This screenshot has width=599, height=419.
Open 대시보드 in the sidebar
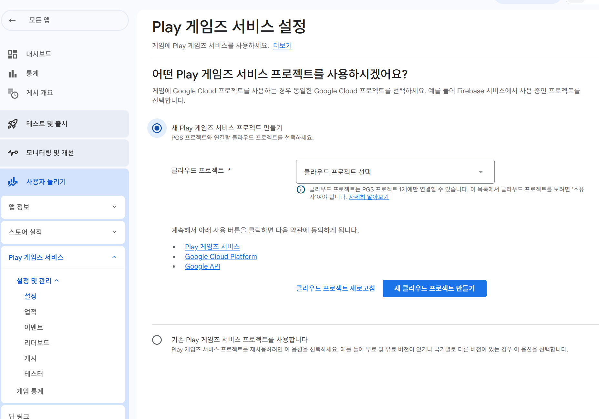39,54
